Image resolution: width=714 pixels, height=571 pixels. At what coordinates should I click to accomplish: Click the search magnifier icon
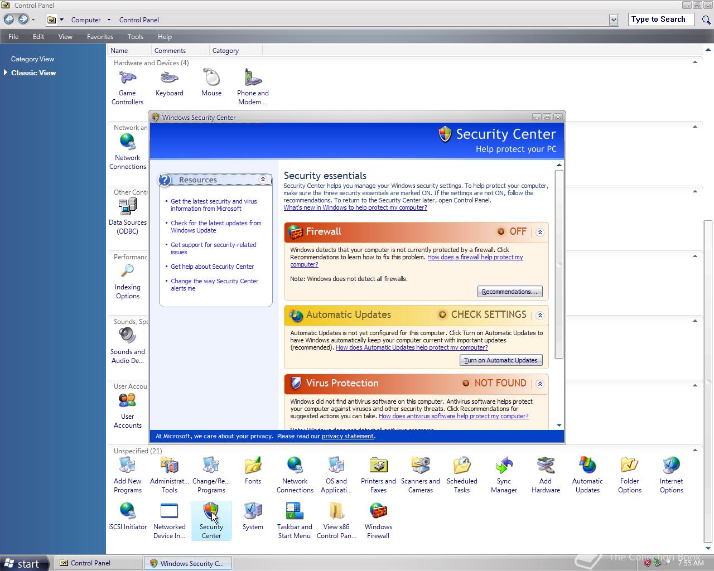(x=706, y=20)
